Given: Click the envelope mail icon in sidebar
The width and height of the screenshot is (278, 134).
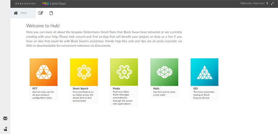Looking at the screenshot, I should point(5,118).
